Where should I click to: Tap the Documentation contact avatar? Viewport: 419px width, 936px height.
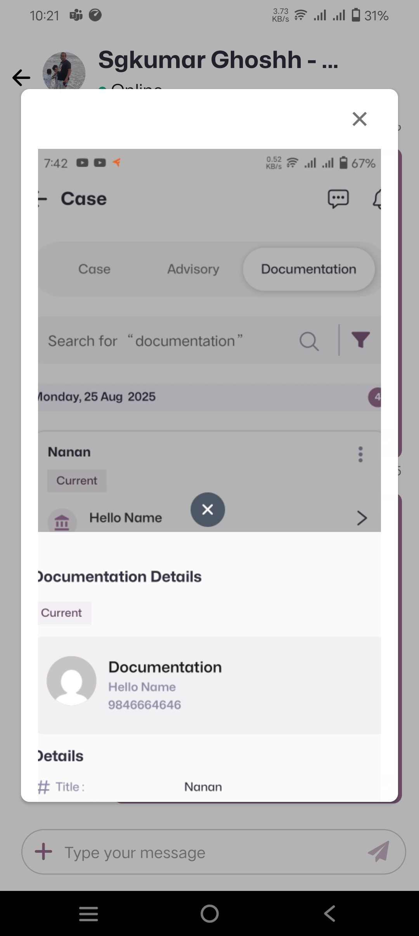71,681
